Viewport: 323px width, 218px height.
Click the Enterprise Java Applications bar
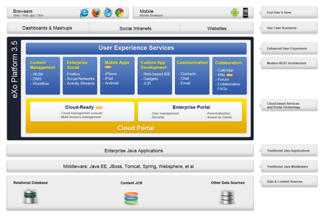pos(130,150)
